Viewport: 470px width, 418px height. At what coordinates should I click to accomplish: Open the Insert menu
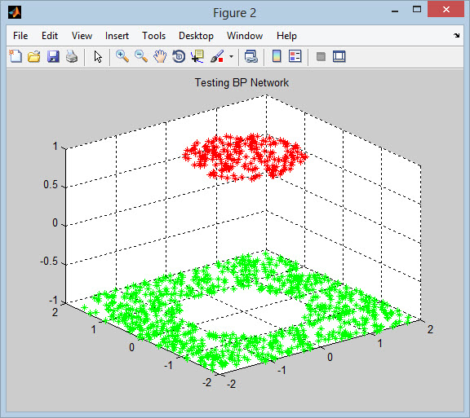pos(117,36)
